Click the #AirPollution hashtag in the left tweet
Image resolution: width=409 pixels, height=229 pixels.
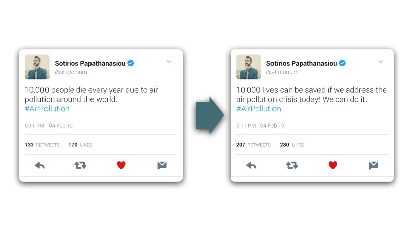[47, 109]
